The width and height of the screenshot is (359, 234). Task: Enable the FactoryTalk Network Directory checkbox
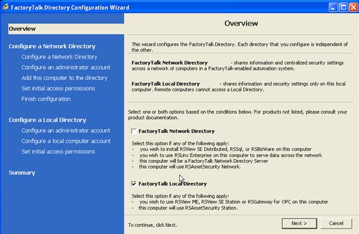[x=134, y=131]
